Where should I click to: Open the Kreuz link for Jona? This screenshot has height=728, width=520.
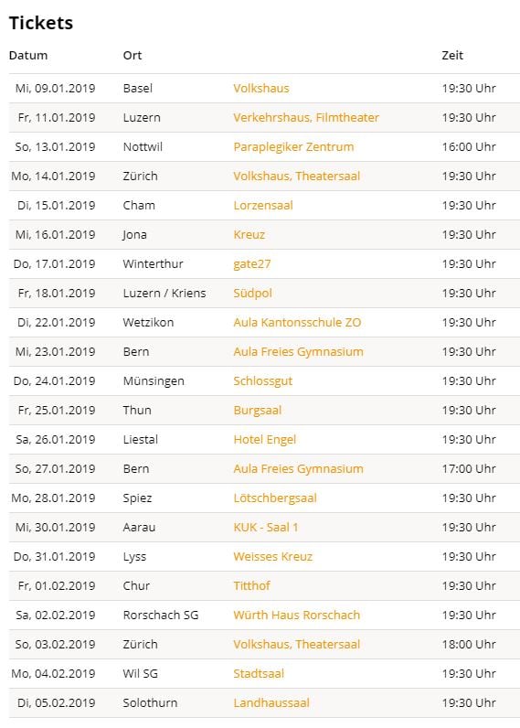tap(249, 234)
